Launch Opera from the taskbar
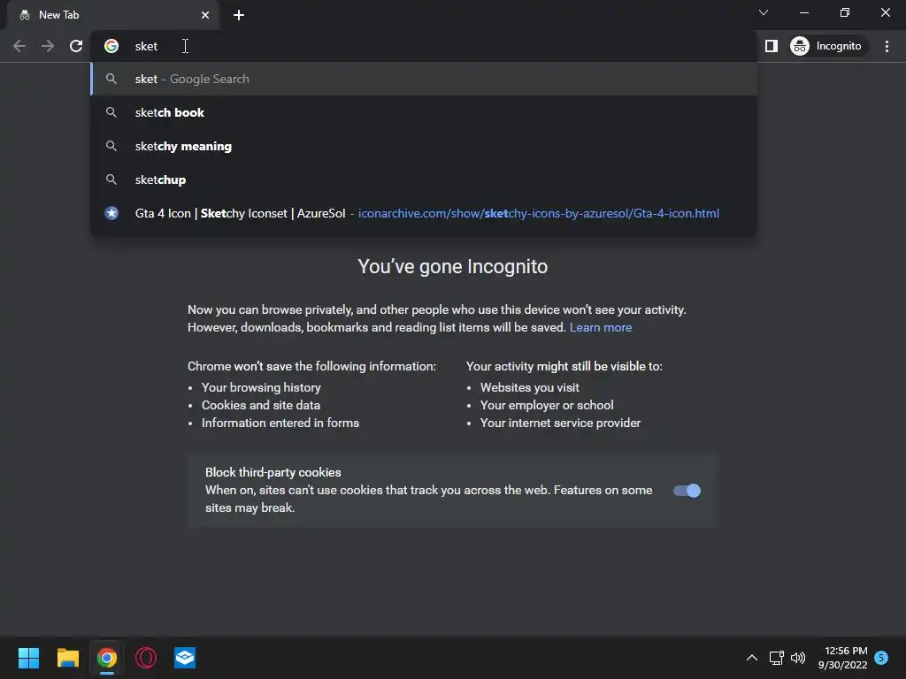This screenshot has height=679, width=906. tap(146, 658)
